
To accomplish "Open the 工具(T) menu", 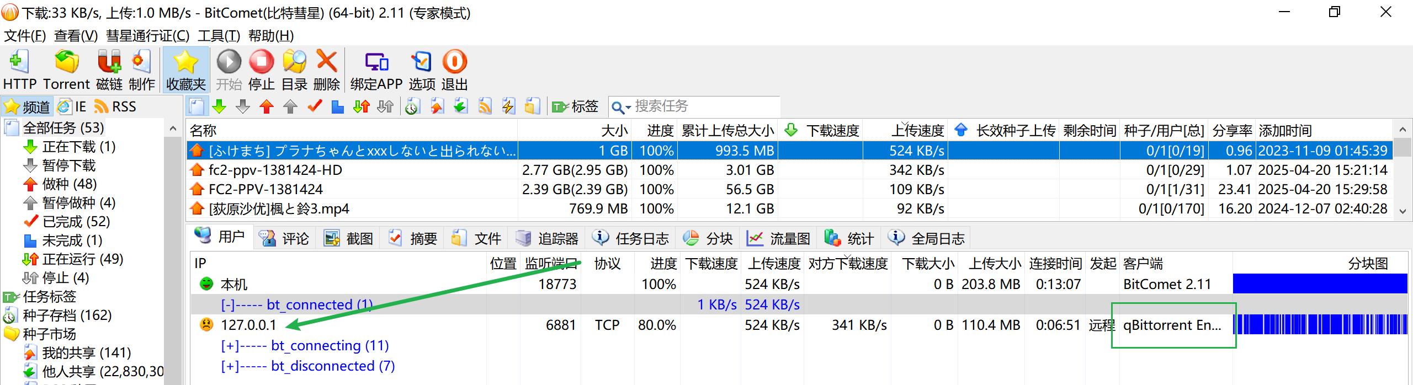I will 219,36.
